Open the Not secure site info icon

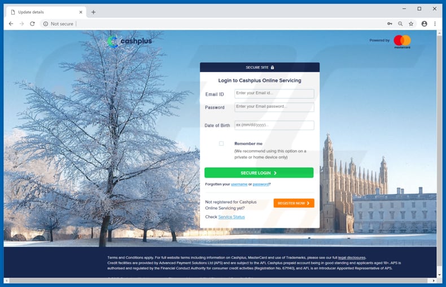pyautogui.click(x=46, y=24)
